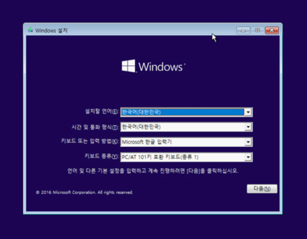Screen dimensions: 307x239
Task: Select the Microsoft 한글 입력기 keyboard field
Action: click(179, 142)
